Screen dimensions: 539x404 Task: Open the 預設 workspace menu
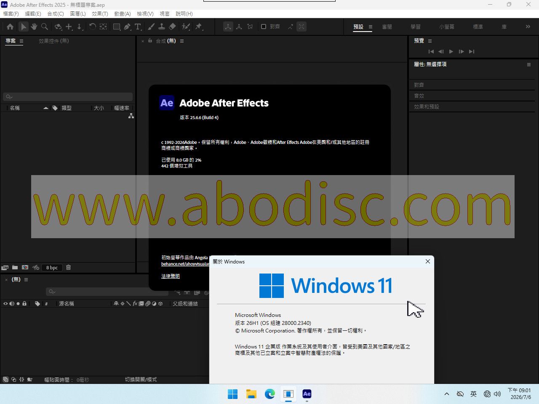coord(371,27)
